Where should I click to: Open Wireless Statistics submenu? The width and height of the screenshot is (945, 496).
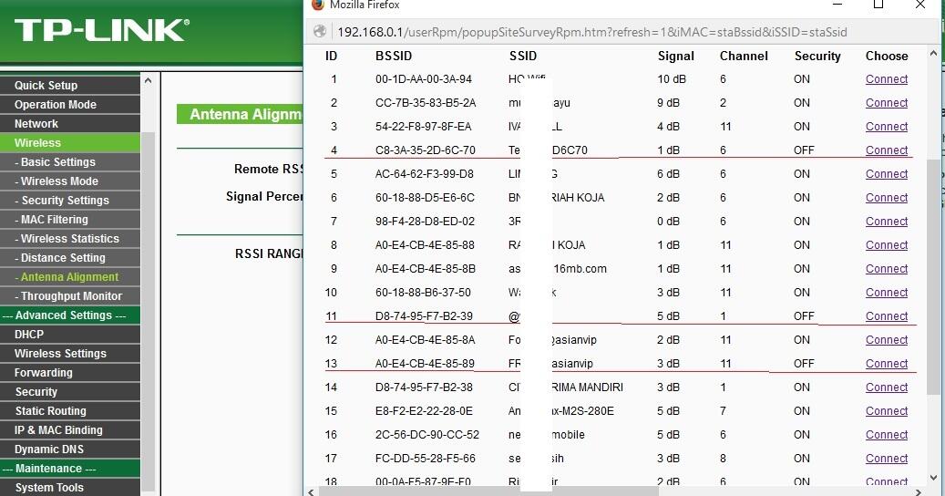[70, 239]
